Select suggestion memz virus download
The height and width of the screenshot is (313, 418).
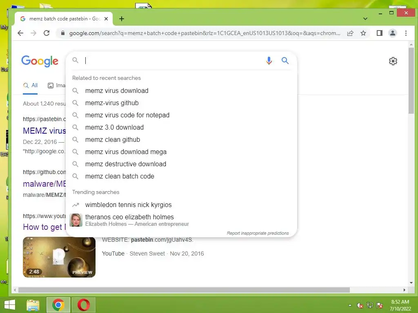pos(181,91)
